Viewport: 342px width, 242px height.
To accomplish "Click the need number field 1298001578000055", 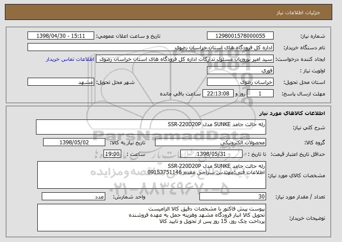I will [240, 36].
